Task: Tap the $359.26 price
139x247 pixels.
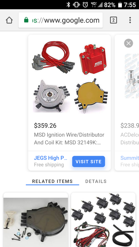Action: (45, 125)
